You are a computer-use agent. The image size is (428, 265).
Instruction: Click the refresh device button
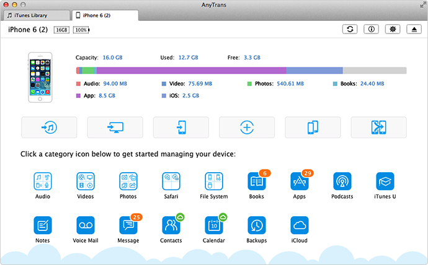tap(350, 29)
